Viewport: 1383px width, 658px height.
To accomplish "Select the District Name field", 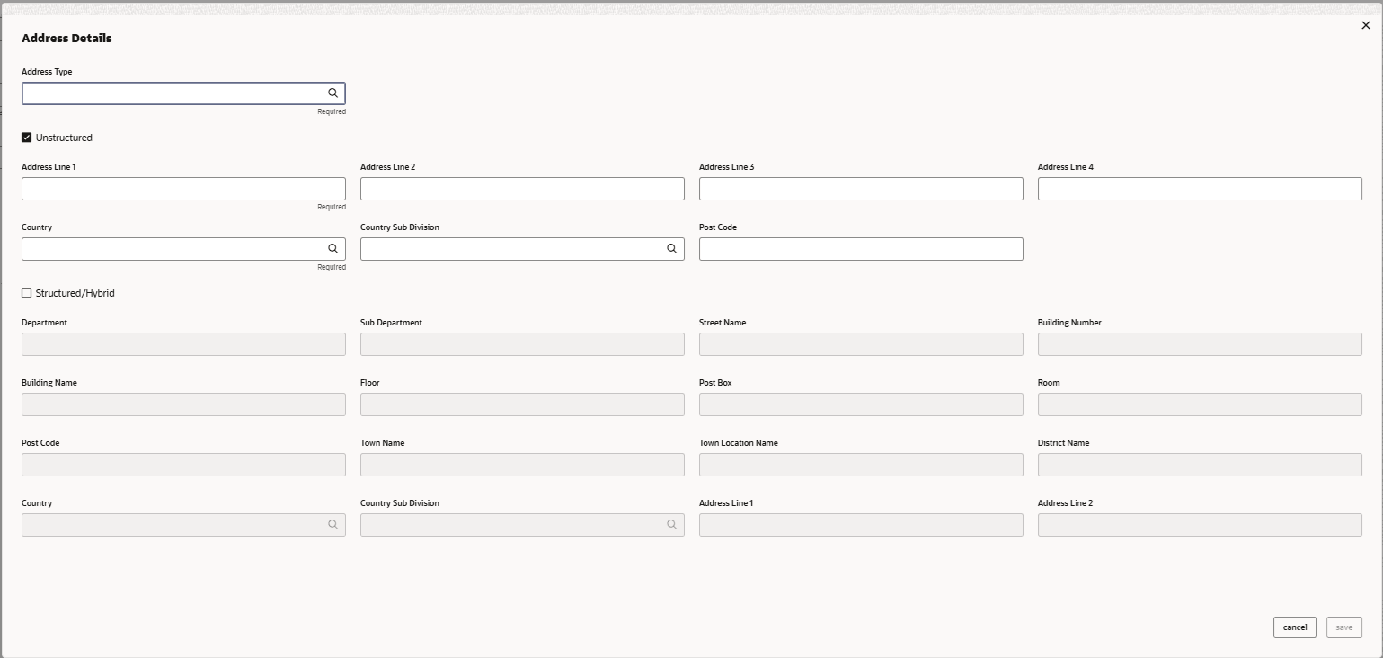I will 1200,465.
